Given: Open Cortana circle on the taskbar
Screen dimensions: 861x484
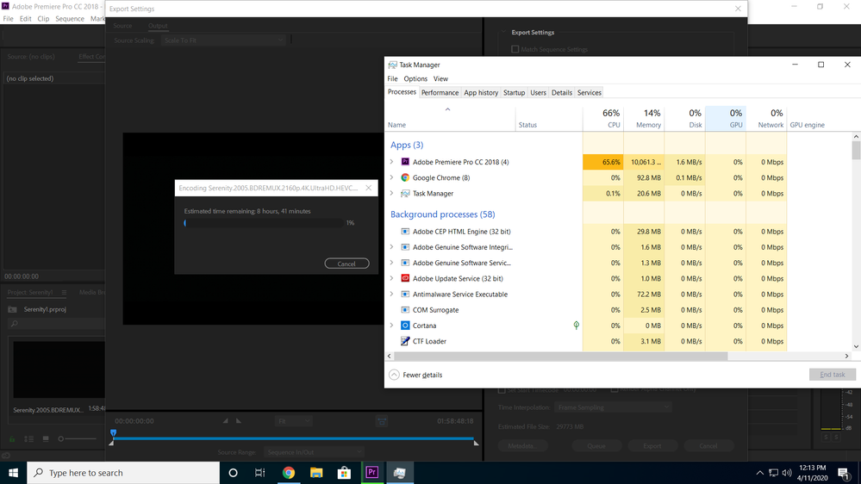Looking at the screenshot, I should coord(233,473).
